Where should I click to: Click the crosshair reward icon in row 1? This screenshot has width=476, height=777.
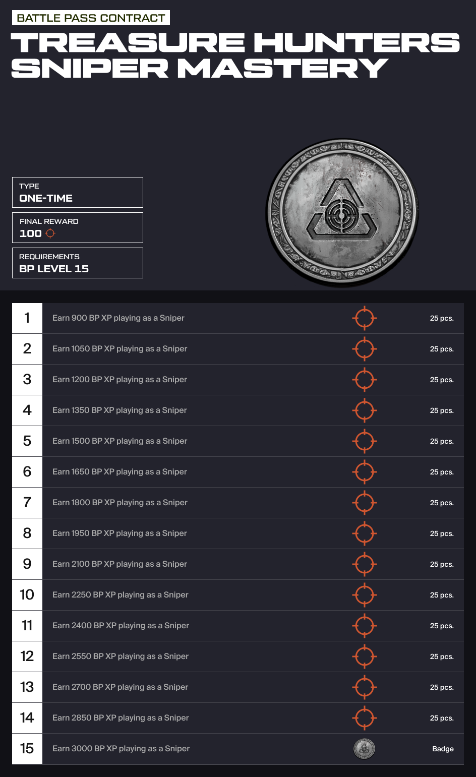pos(364,318)
